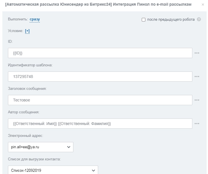The image size is (208, 174).
Task: Click the dialog title about Юнисендер рассылка
Action: 98,4
